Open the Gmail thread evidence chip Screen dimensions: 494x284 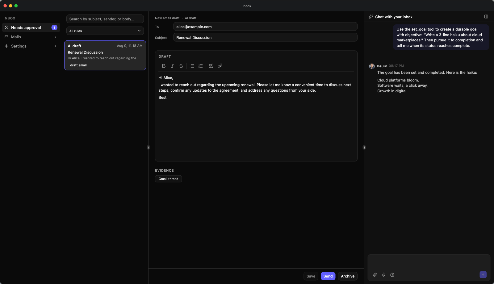point(169,179)
